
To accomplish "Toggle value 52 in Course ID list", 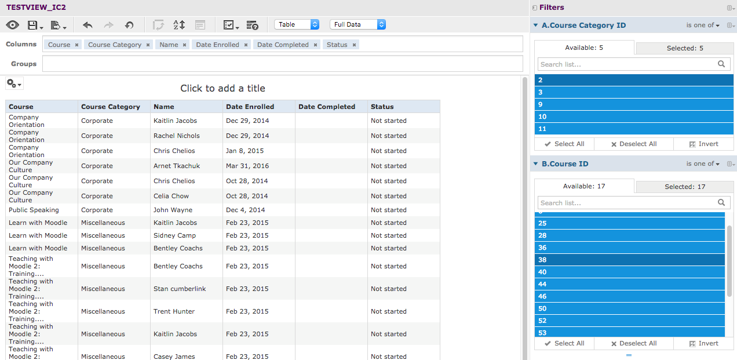I will click(630, 321).
